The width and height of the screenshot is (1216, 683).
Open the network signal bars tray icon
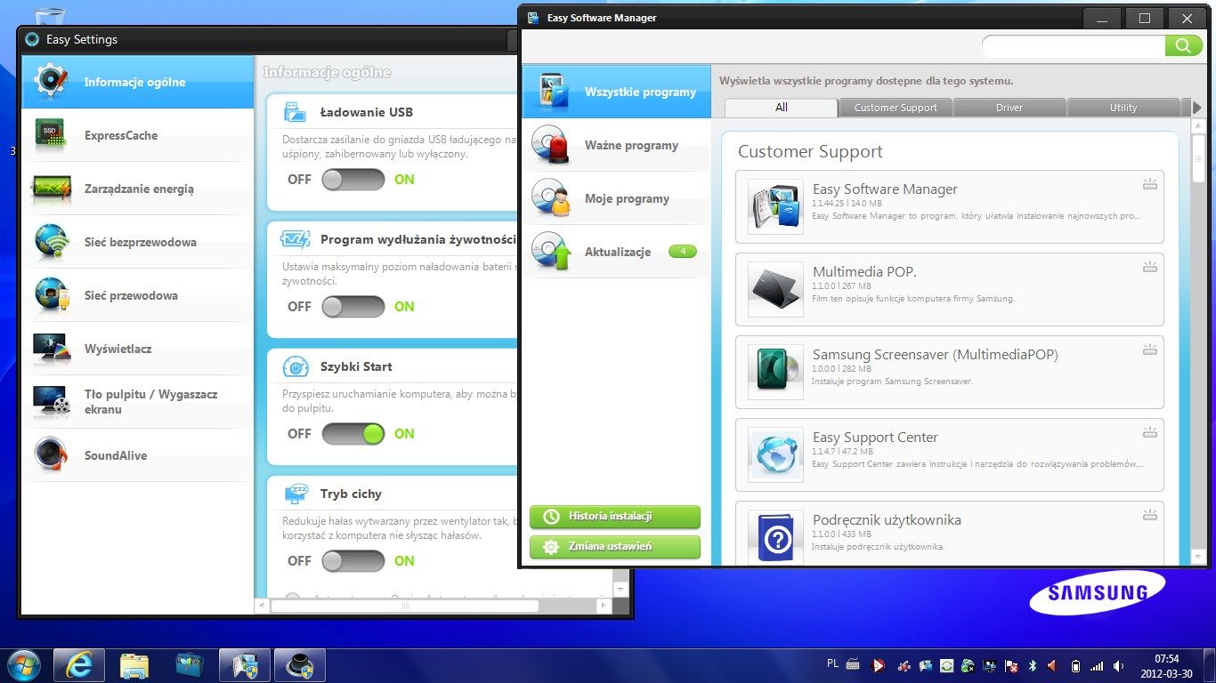pyautogui.click(x=1097, y=665)
